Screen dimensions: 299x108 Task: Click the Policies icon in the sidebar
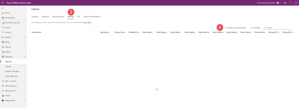3,96
